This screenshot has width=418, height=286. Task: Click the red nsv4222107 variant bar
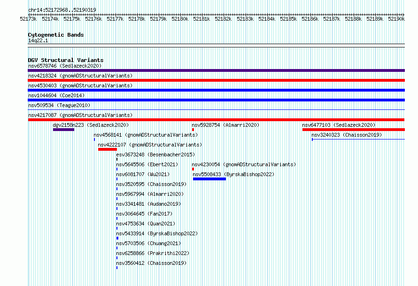pyautogui.click(x=108, y=149)
